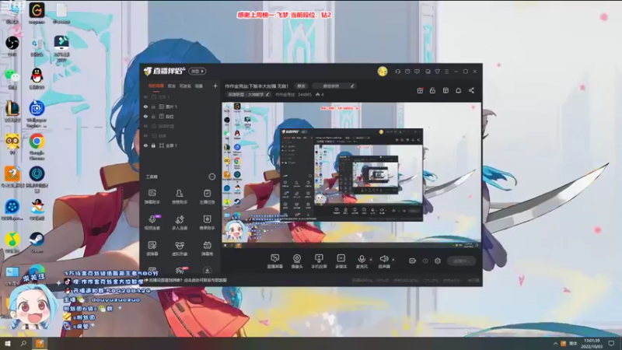Collapse the 工具箱 toolbox section
The height and width of the screenshot is (350, 622).
[x=211, y=177]
